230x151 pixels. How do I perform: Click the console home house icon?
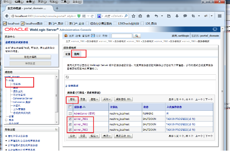(66, 36)
